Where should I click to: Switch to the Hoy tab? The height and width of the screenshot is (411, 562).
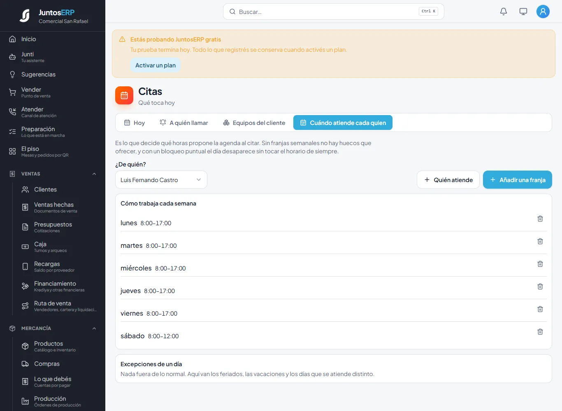click(x=135, y=122)
